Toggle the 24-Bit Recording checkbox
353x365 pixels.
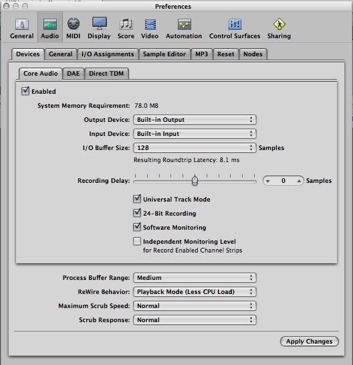tap(137, 213)
